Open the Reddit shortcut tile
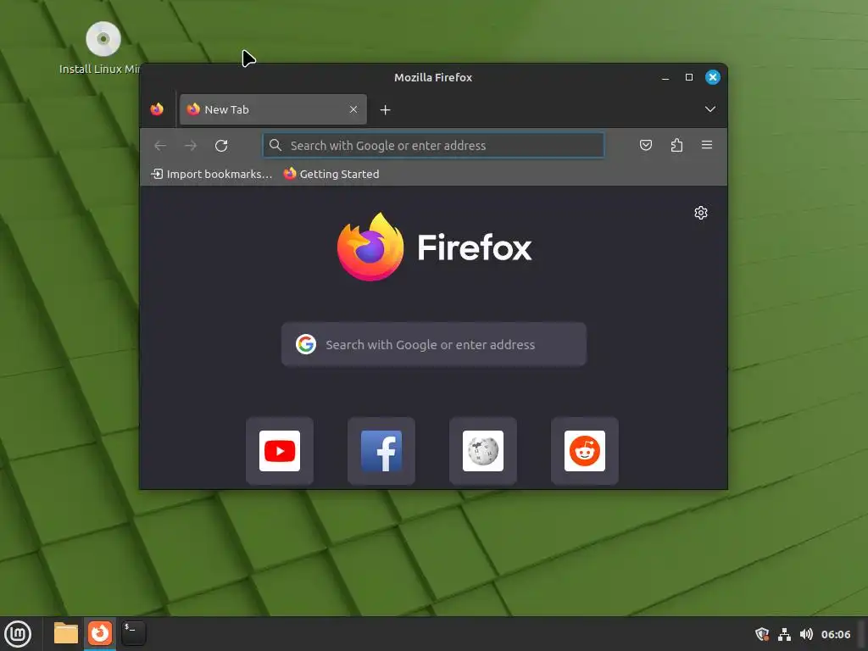This screenshot has height=651, width=868. coord(585,451)
